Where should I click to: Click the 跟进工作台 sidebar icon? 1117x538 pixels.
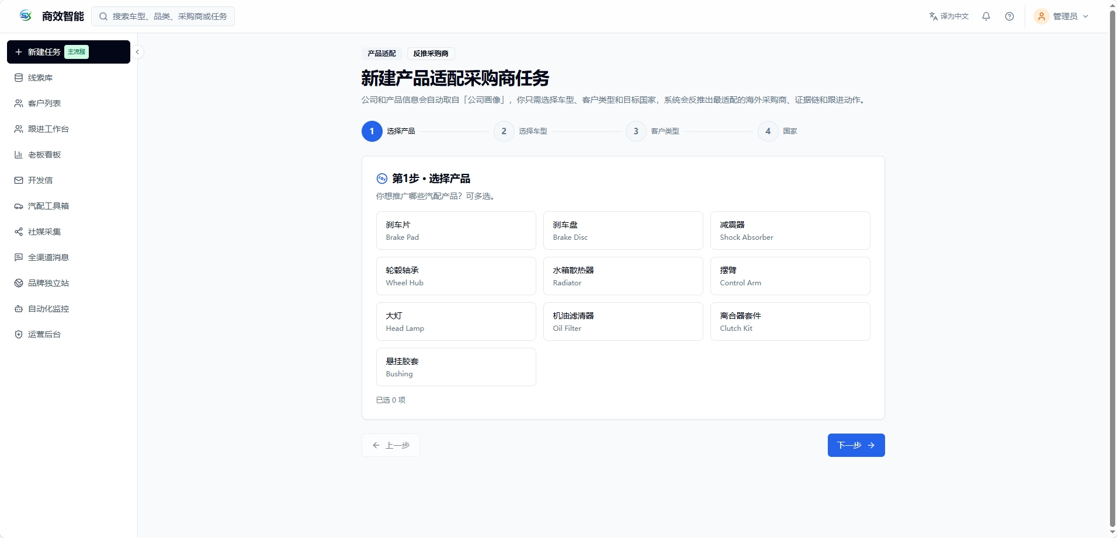pos(19,129)
